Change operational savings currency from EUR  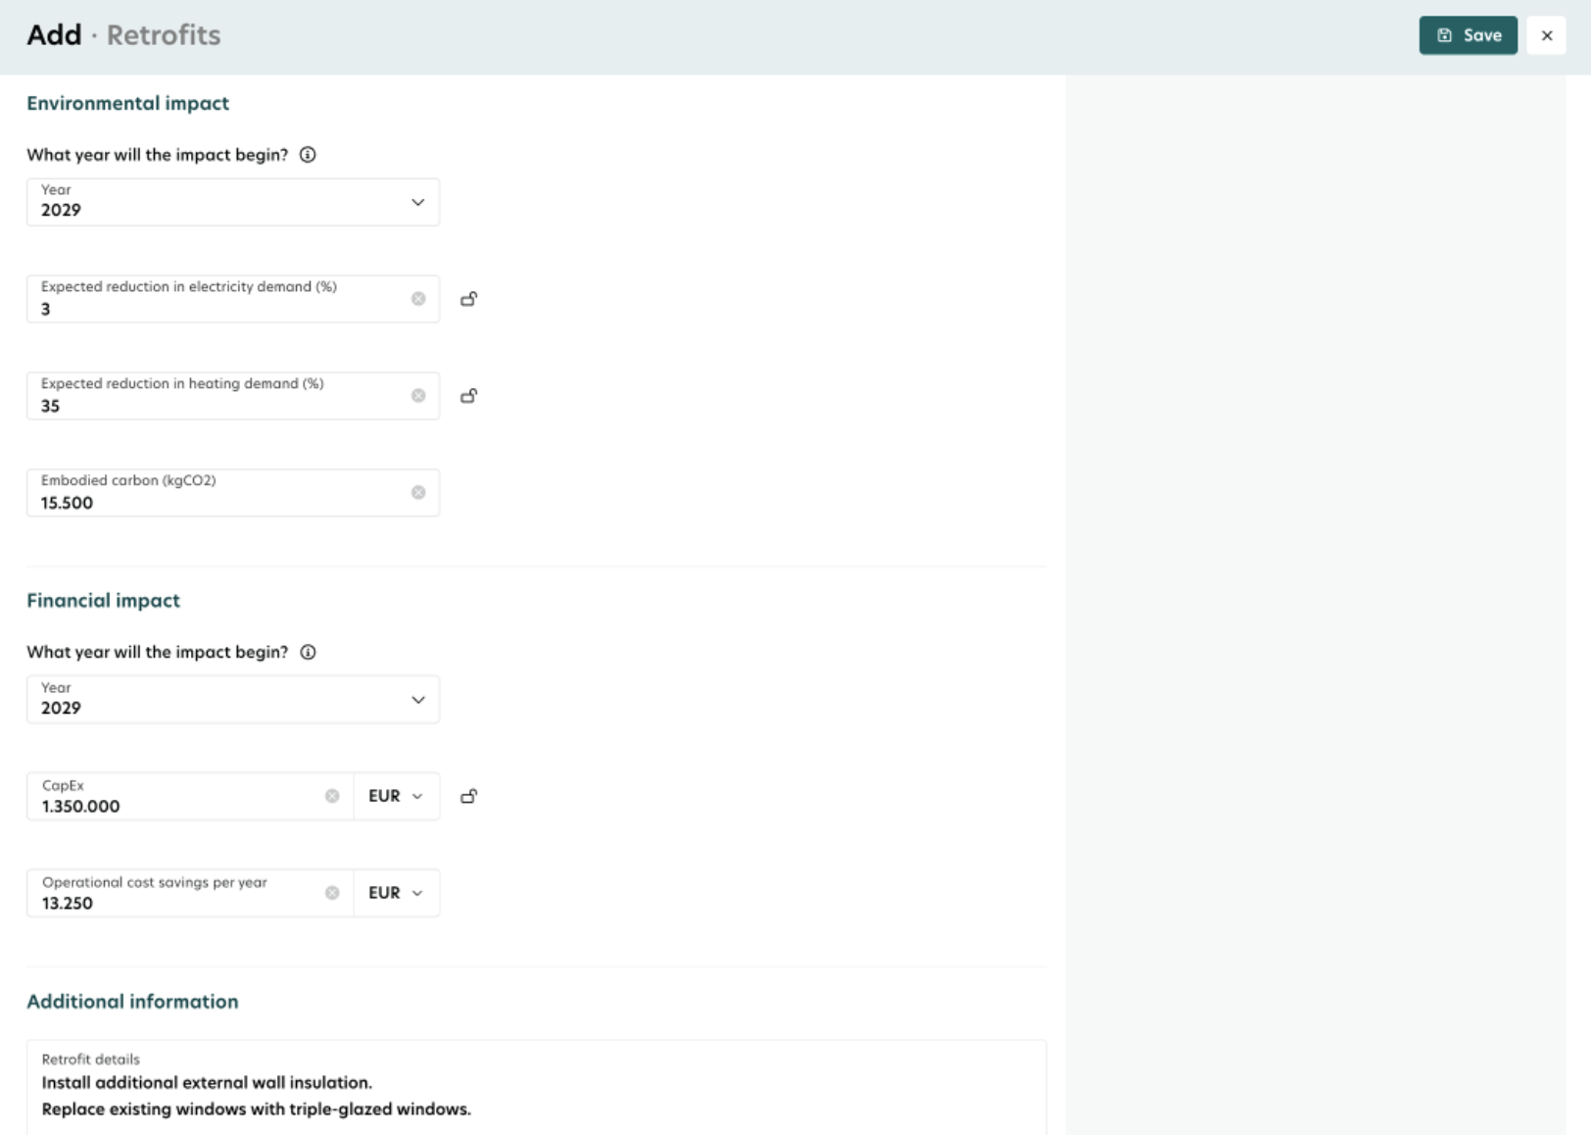(396, 893)
